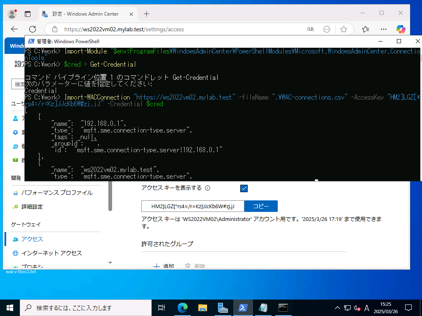Open the Command Prompt taskbar icon
Viewport: 422px width, 316px height.
tap(283, 308)
